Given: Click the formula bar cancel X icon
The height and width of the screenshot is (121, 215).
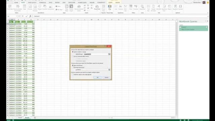Looking at the screenshot, I should (x=23, y=16).
